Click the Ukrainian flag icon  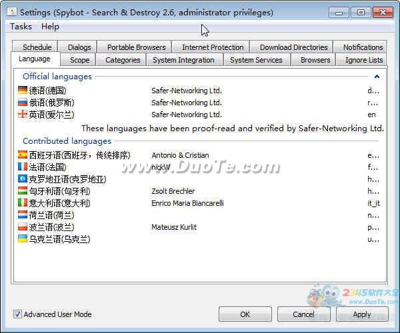(x=23, y=238)
